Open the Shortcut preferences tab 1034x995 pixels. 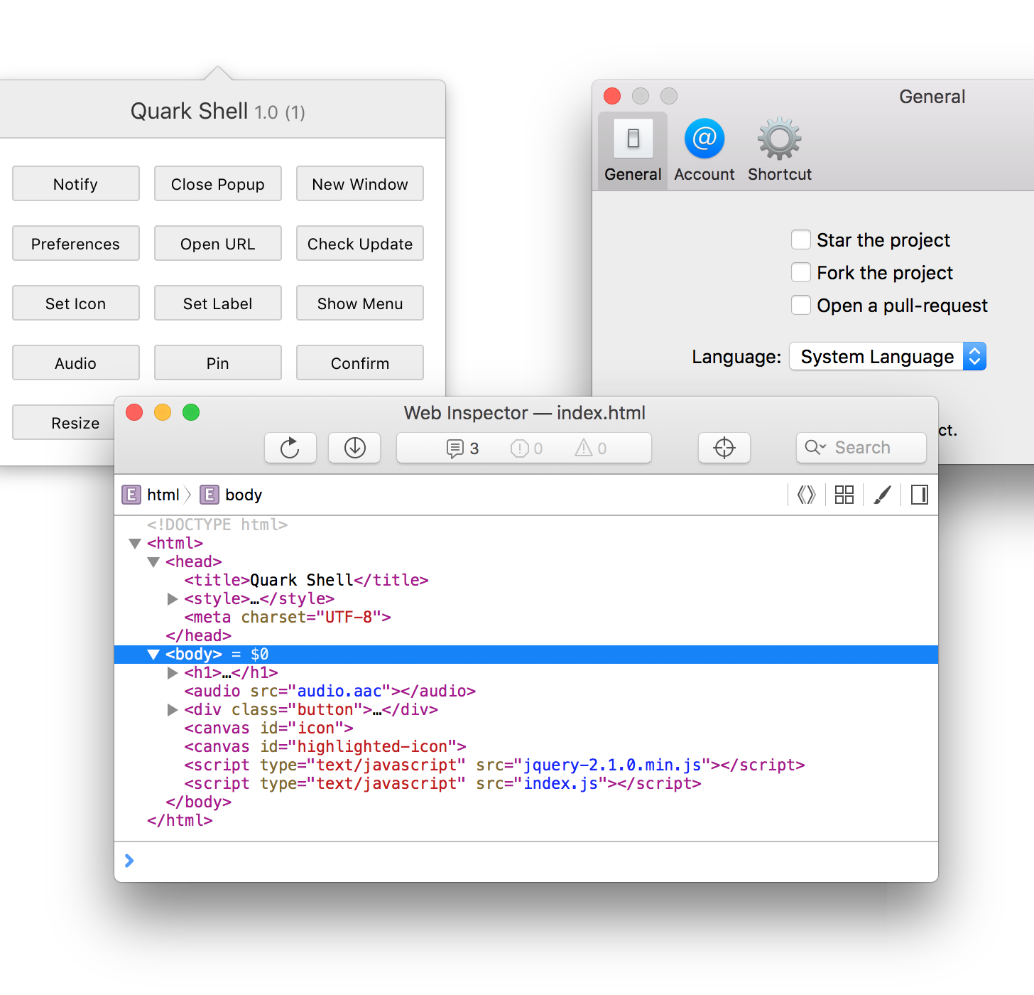779,151
